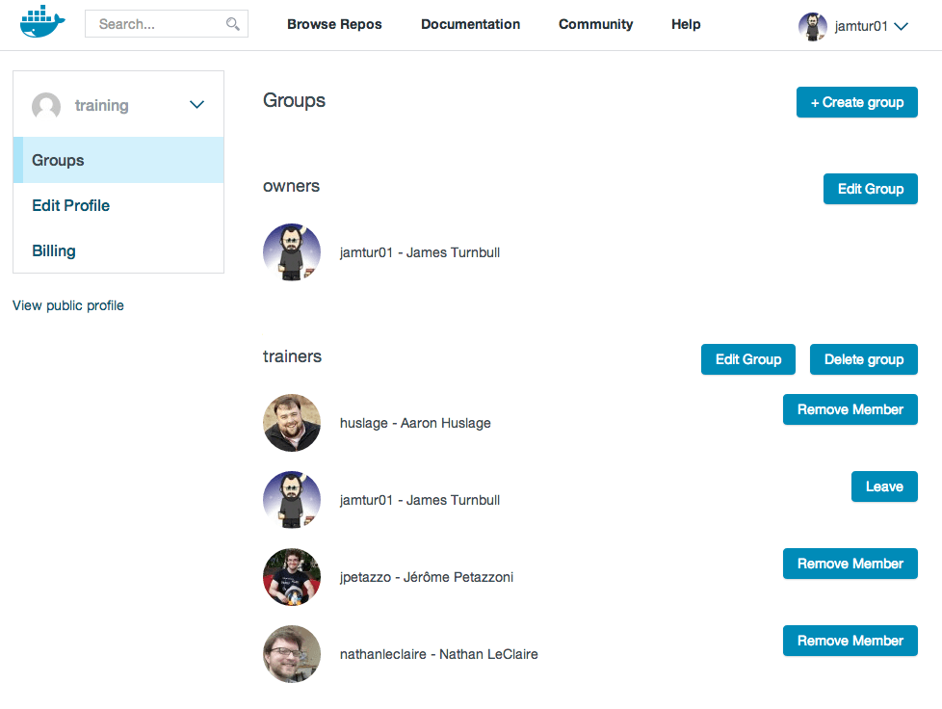942x709 pixels.
Task: Expand the training organization chevron
Action: coord(197,105)
